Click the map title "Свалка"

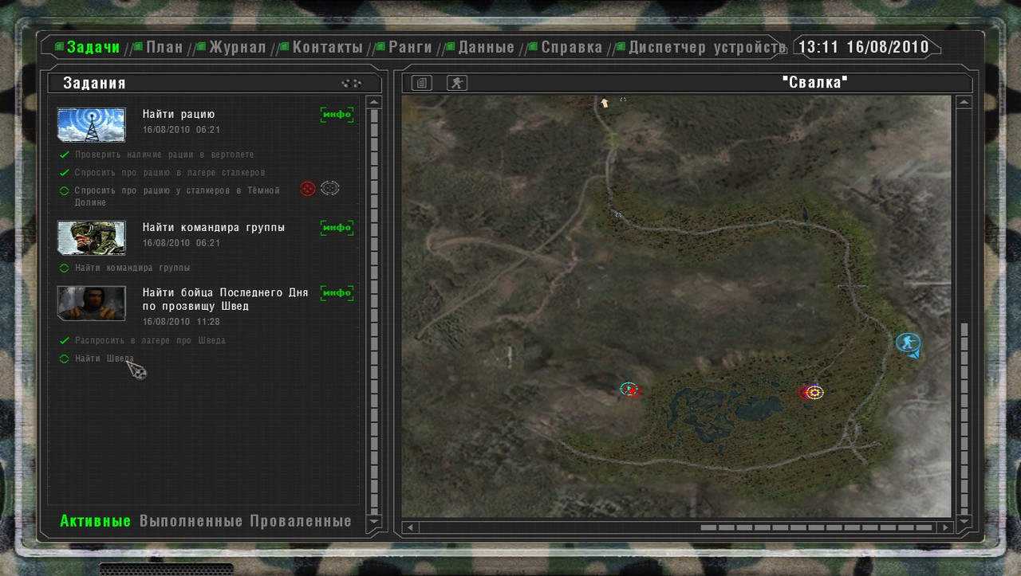pos(814,83)
